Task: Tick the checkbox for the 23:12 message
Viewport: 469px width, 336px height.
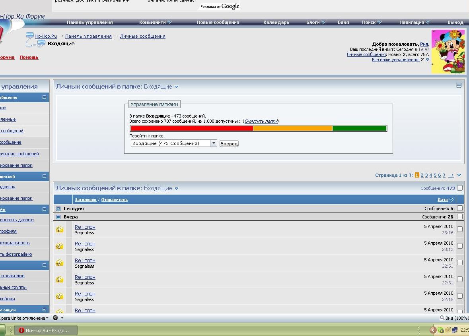Action: (460, 246)
